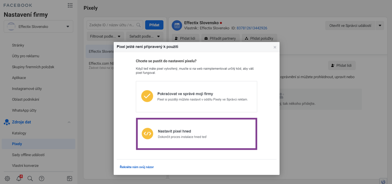Screen dimensions: 392x184
Task: Click the blue Přidat button
Action: tap(154, 25)
